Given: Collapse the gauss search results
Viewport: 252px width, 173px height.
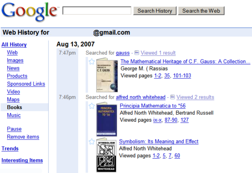Looking at the screenshot, I should click(136, 53).
